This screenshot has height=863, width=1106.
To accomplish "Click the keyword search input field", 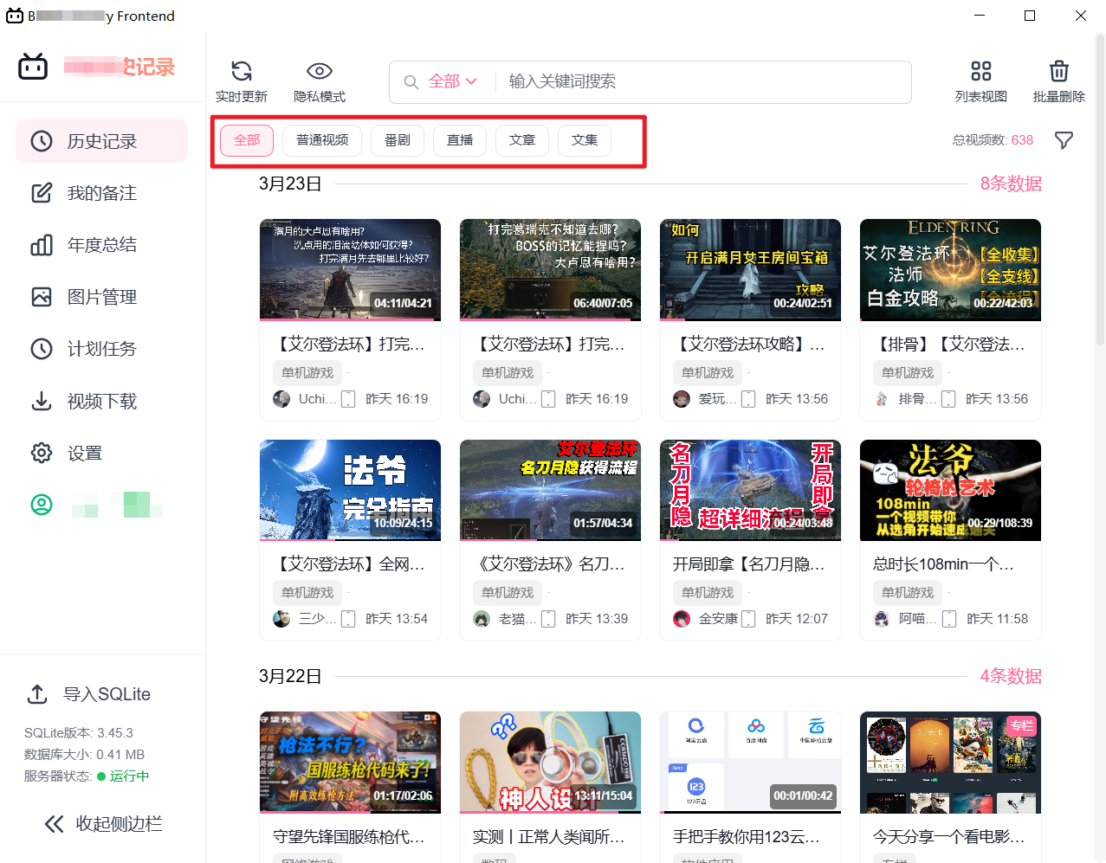I will point(703,81).
